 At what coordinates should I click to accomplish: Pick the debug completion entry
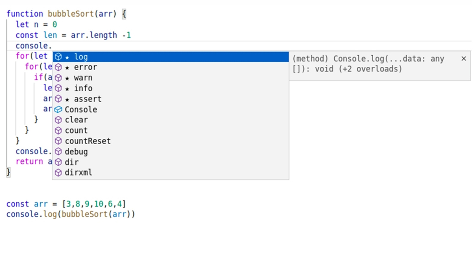click(171, 151)
